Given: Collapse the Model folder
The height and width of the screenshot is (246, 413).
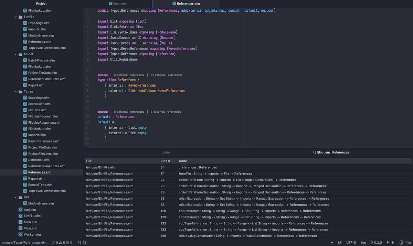Looking at the screenshot, I should point(15,54).
